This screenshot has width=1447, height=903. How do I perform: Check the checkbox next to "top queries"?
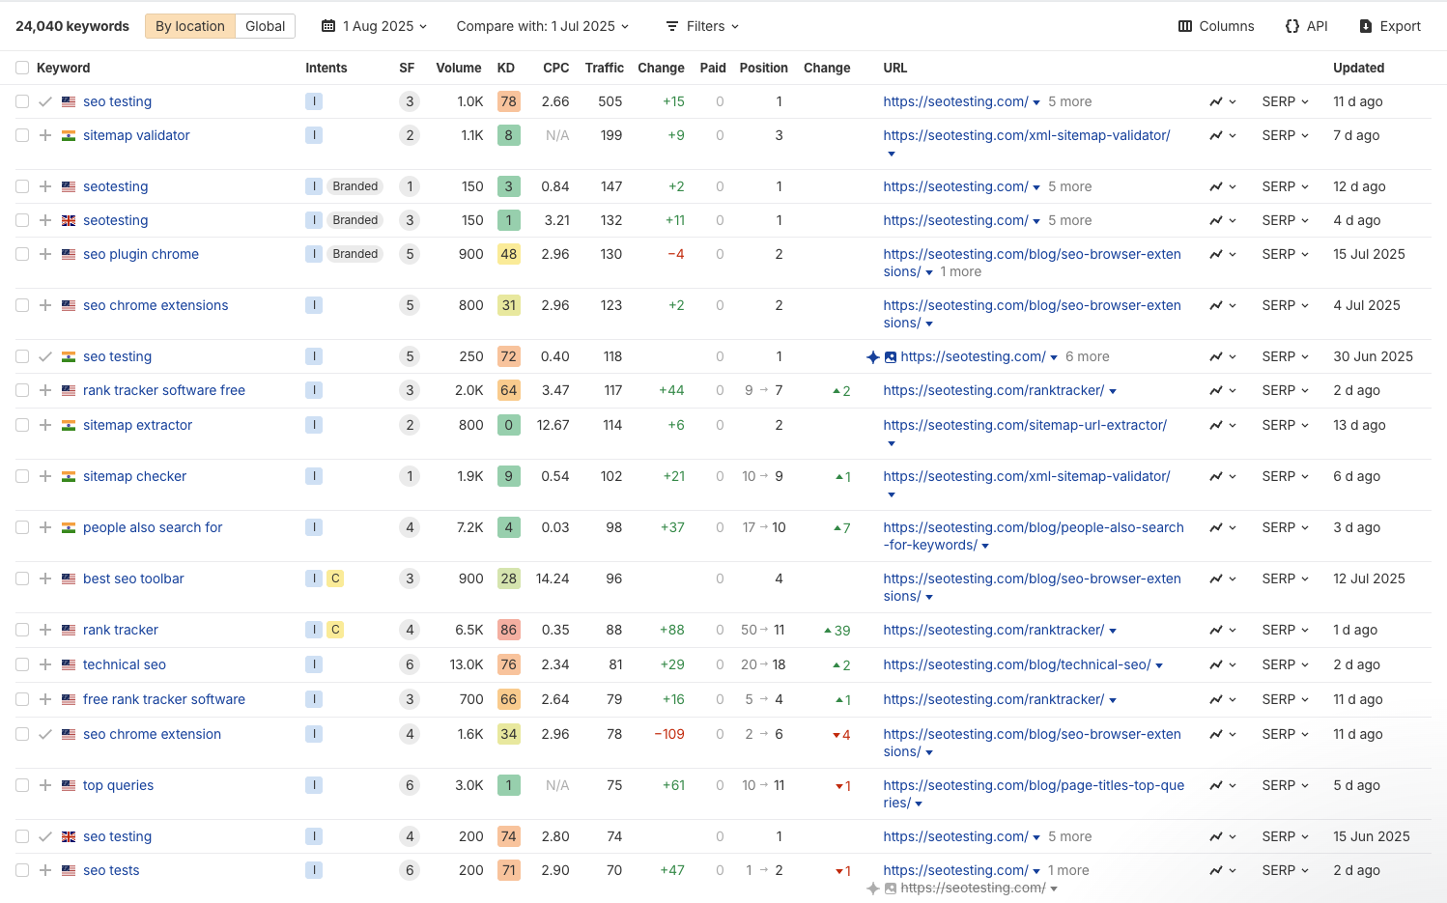click(21, 785)
